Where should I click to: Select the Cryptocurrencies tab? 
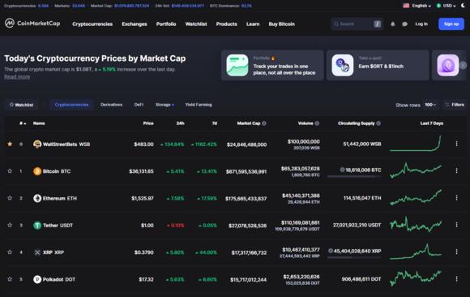pyautogui.click(x=71, y=105)
